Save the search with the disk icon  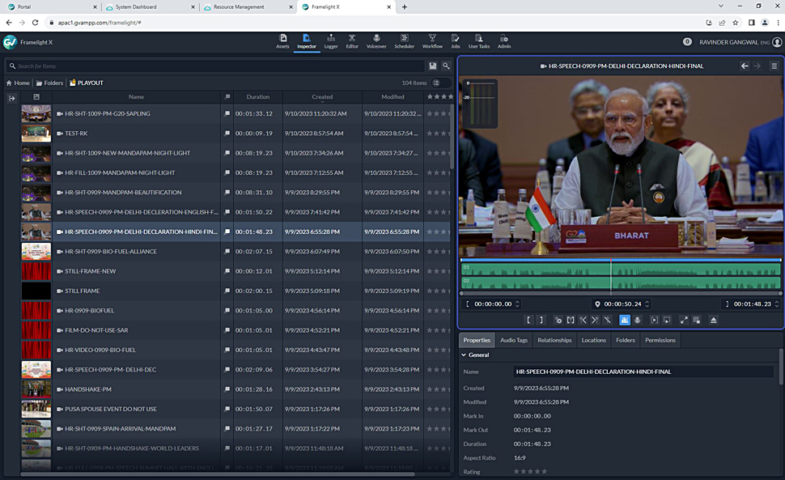pos(433,66)
